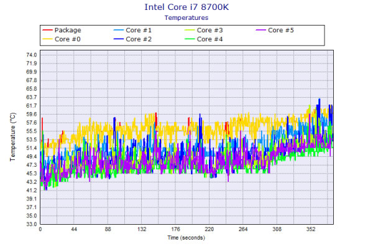Click the 39.1 y-axis value
373x249 pixels.
pos(32,199)
